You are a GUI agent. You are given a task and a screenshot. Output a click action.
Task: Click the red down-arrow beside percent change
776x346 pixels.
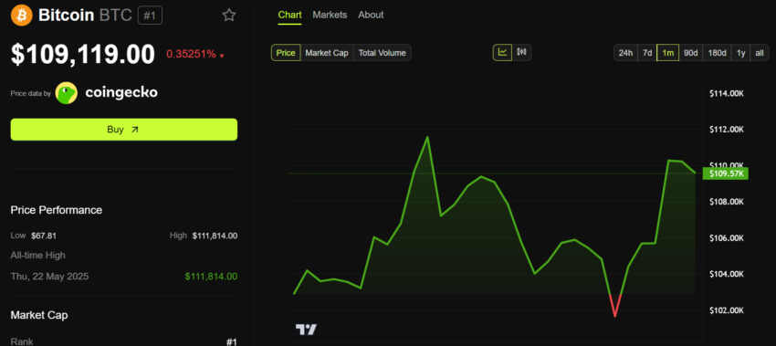(x=222, y=56)
